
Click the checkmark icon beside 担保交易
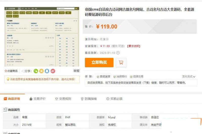131,77
